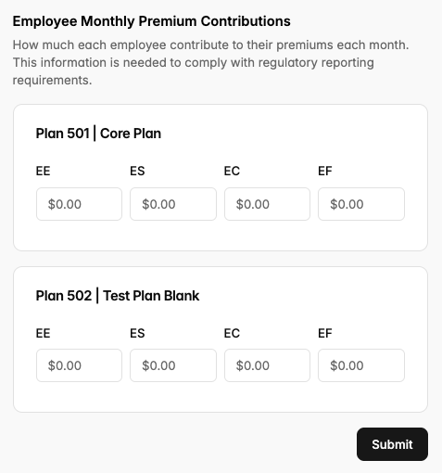Click the EE label in Plan 501
Viewport: 442px width, 473px height.
click(43, 171)
